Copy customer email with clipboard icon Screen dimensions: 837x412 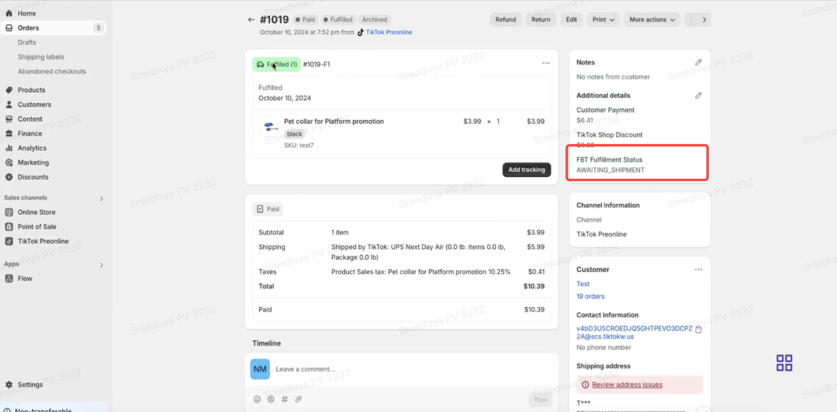(x=698, y=330)
